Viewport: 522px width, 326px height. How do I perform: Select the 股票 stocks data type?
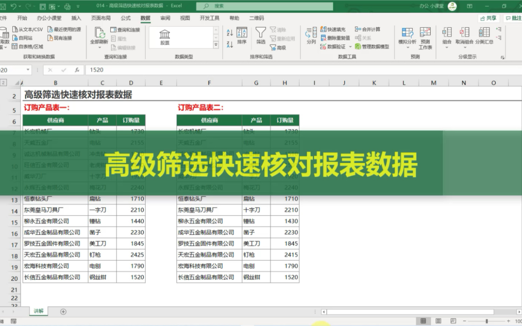tap(165, 37)
